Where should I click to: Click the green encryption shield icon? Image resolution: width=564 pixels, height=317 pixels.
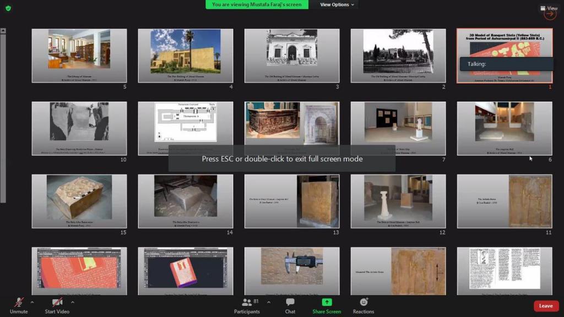8,8
